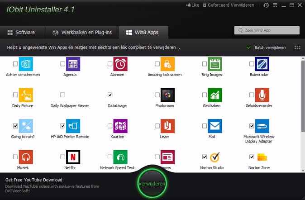305x200 pixels.
Task: Click the Daily Picture app icon
Action: [x=26, y=95]
